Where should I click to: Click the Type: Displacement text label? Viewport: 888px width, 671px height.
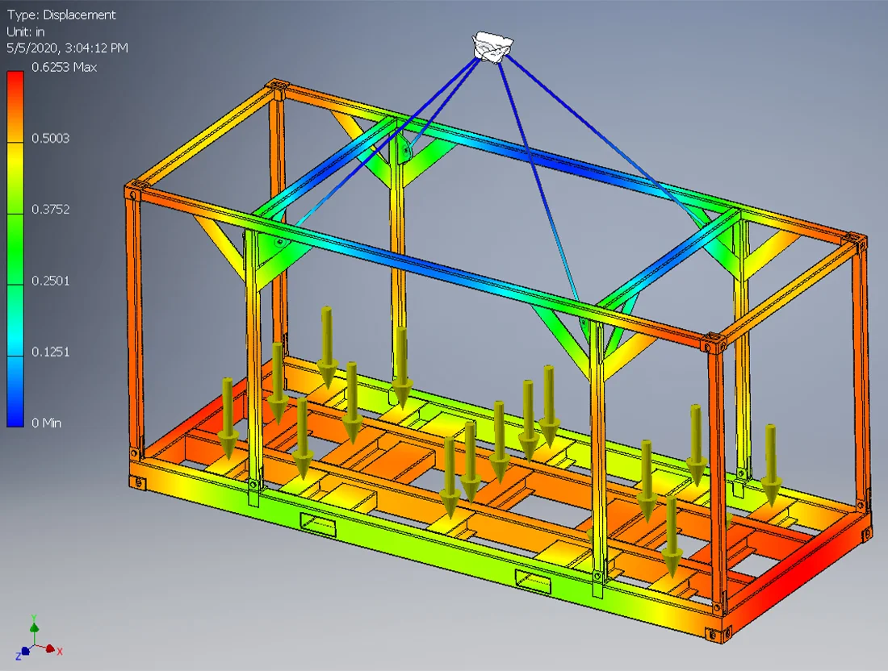click(61, 15)
